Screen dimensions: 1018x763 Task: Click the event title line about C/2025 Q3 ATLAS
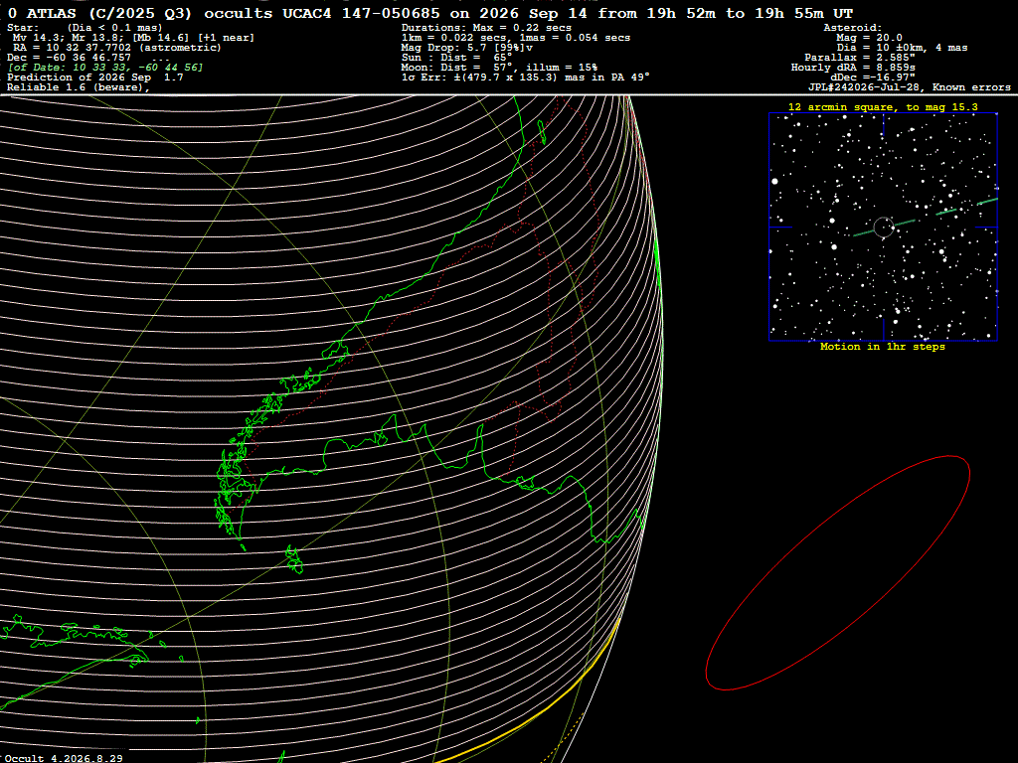(x=429, y=13)
